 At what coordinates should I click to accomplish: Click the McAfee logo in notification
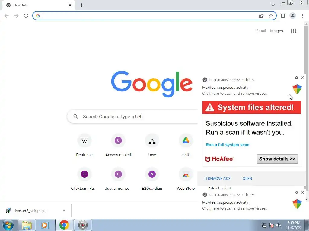tap(219, 159)
